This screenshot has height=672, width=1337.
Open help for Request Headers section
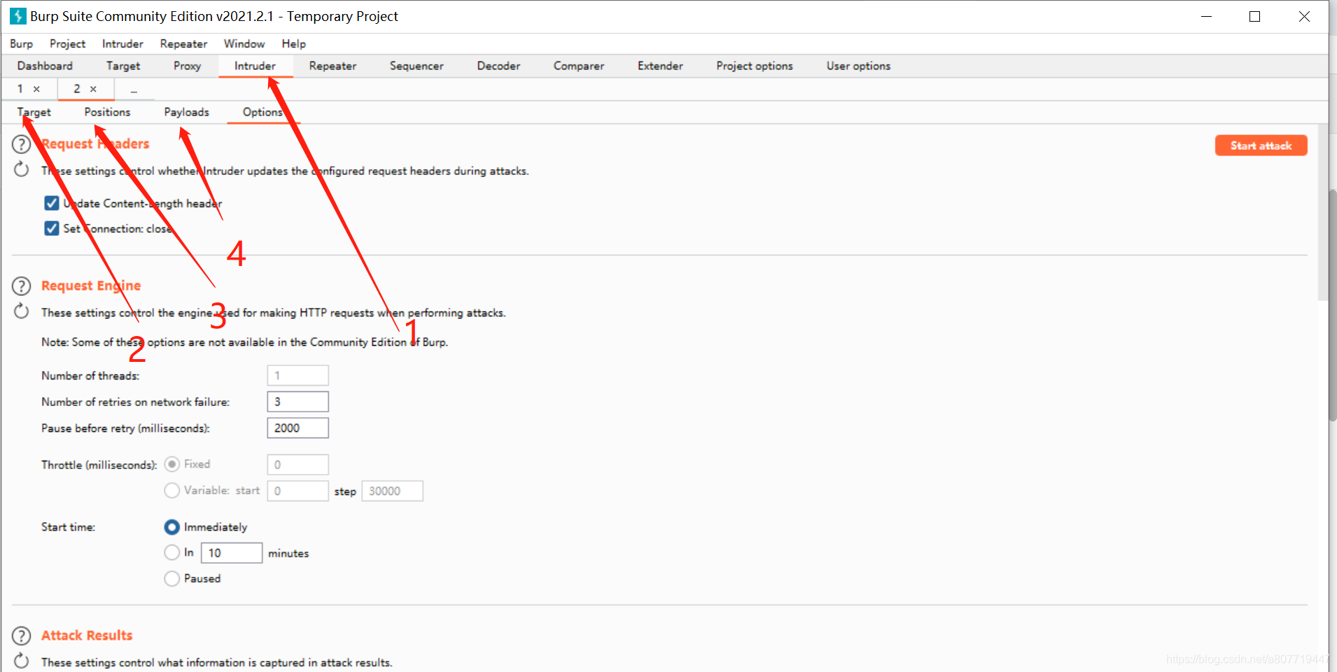click(x=22, y=144)
